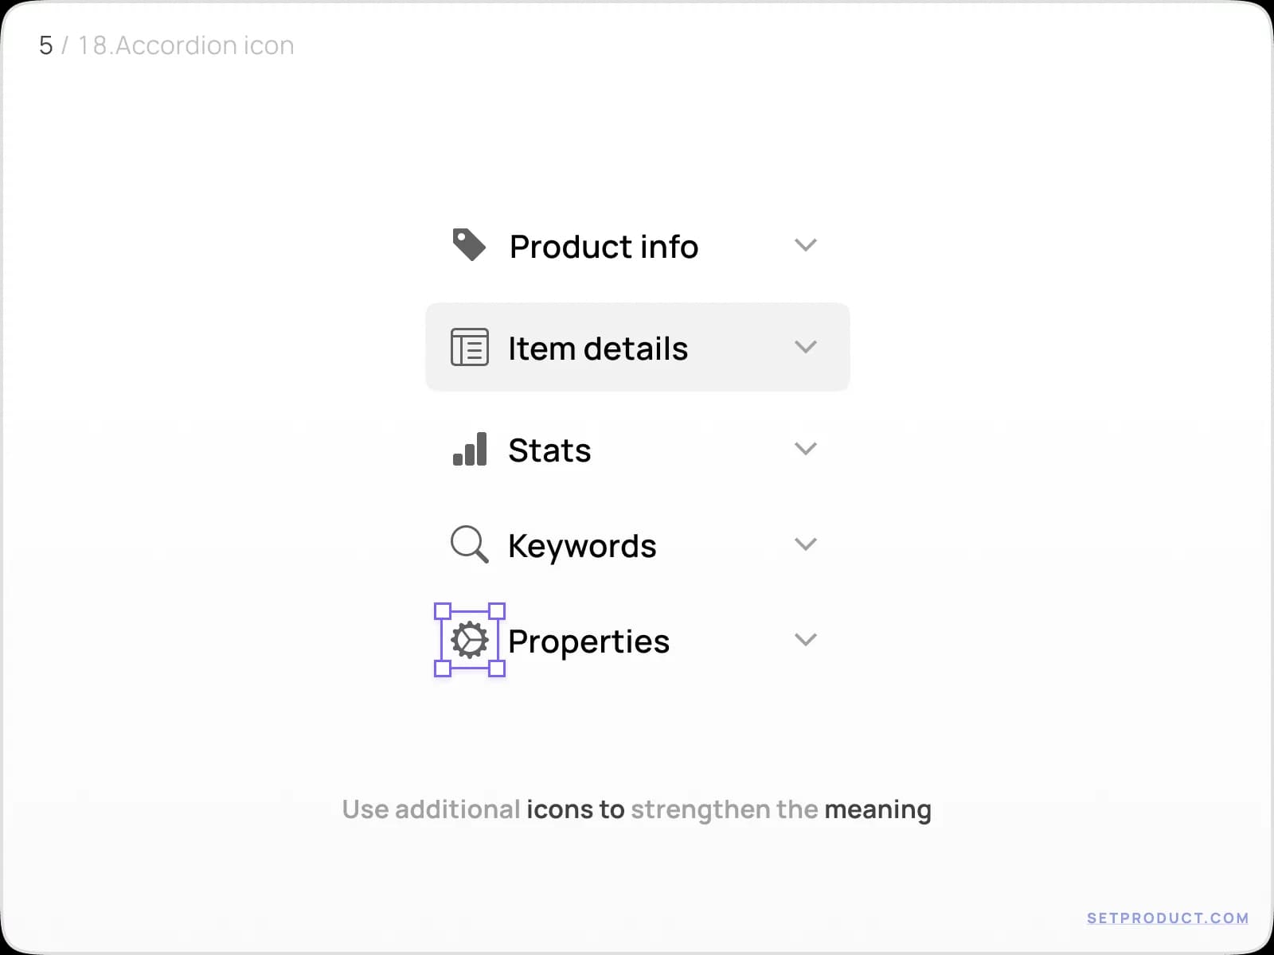1274x955 pixels.
Task: Click the caption about strengthening meaning
Action: pyautogui.click(x=636, y=809)
